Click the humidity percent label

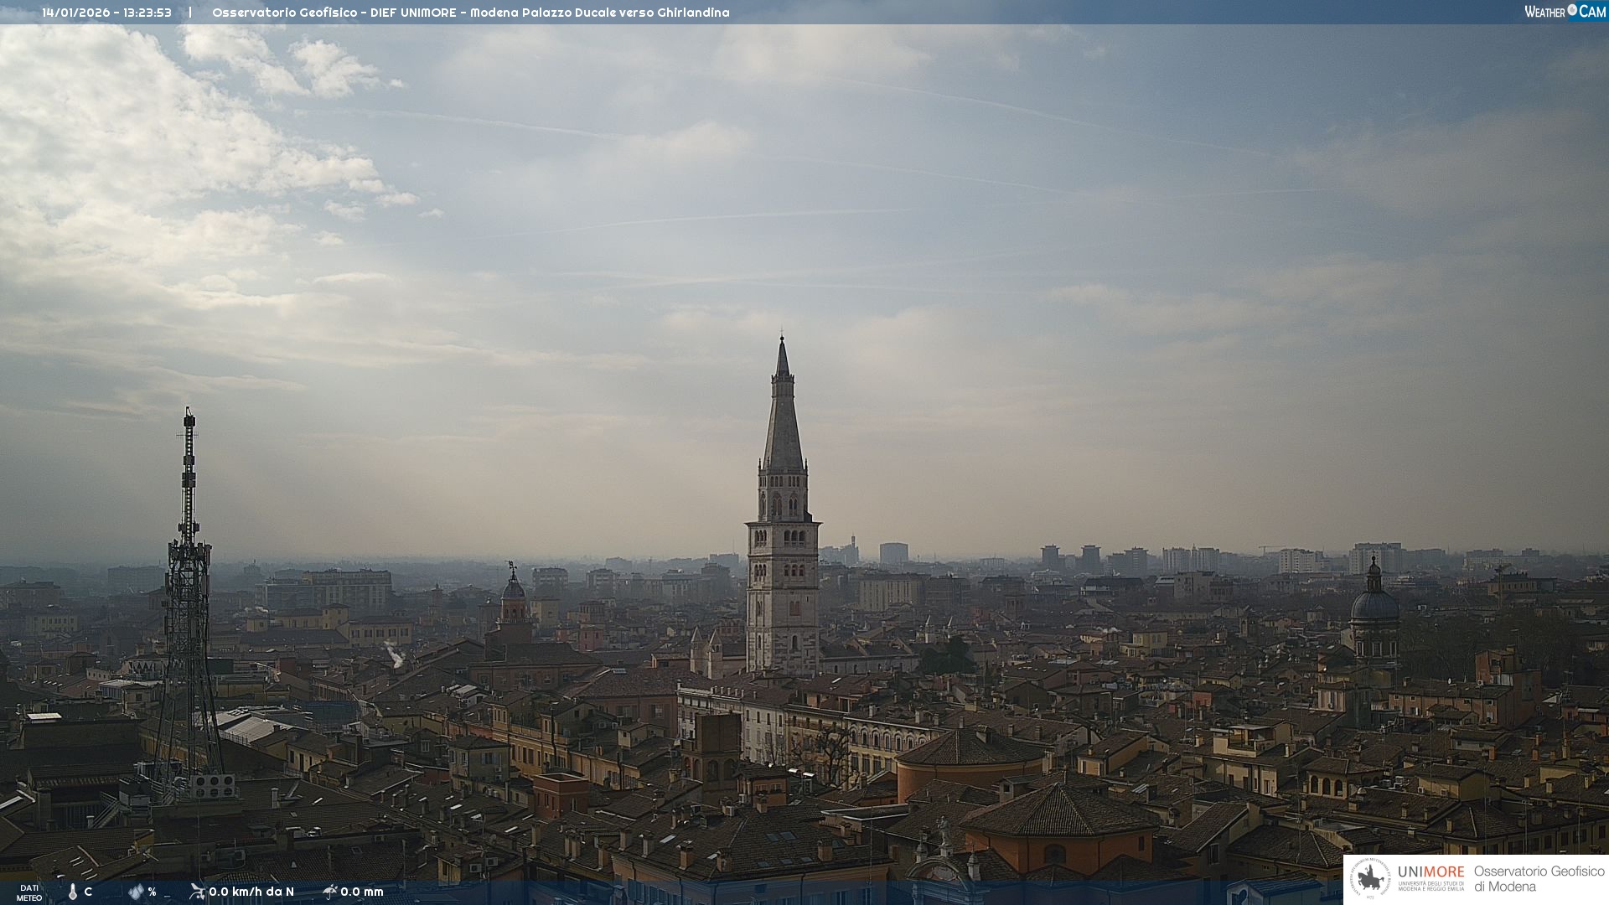(x=152, y=892)
